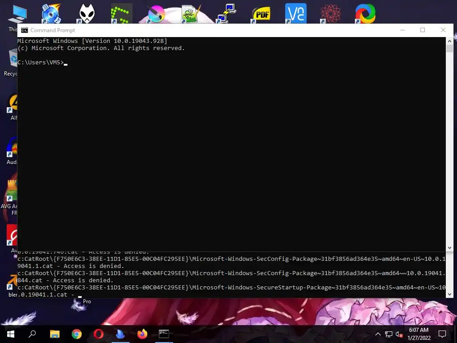Viewport: 457px width, 343px height.
Task: Maximize the Command Prompt window
Action: [423, 30]
